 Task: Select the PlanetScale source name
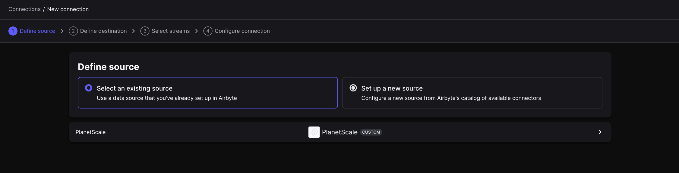(90, 132)
